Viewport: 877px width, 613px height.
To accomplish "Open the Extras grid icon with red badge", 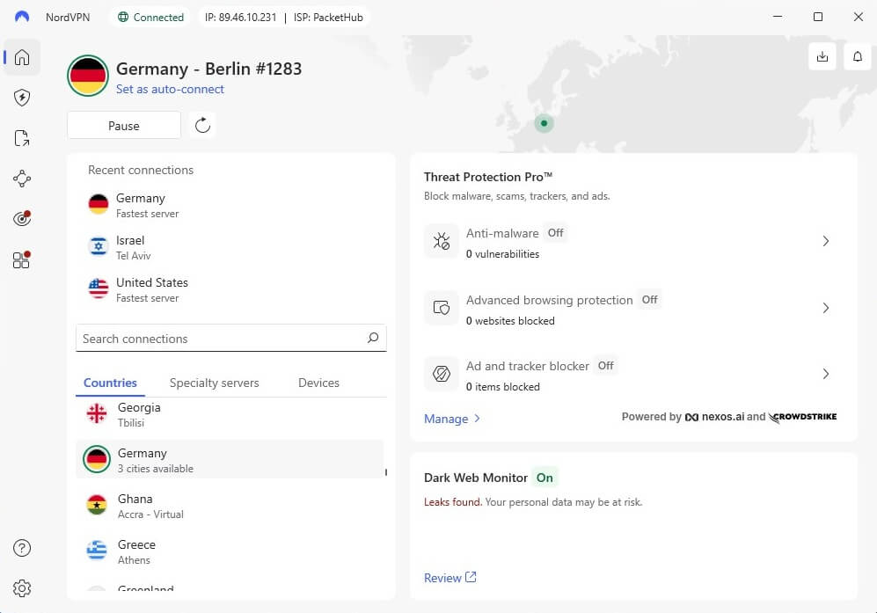I will (x=21, y=259).
